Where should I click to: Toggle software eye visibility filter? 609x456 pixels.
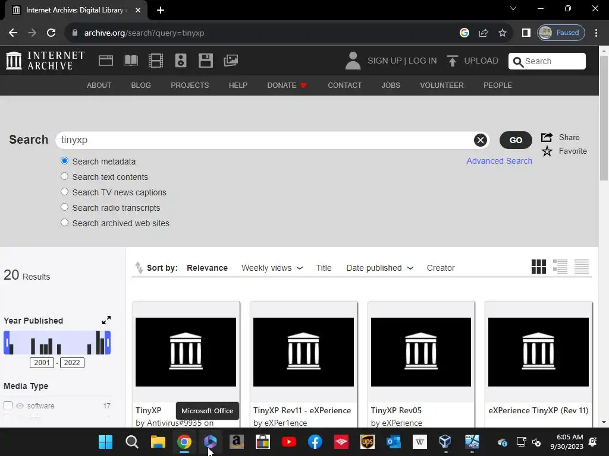click(x=20, y=406)
